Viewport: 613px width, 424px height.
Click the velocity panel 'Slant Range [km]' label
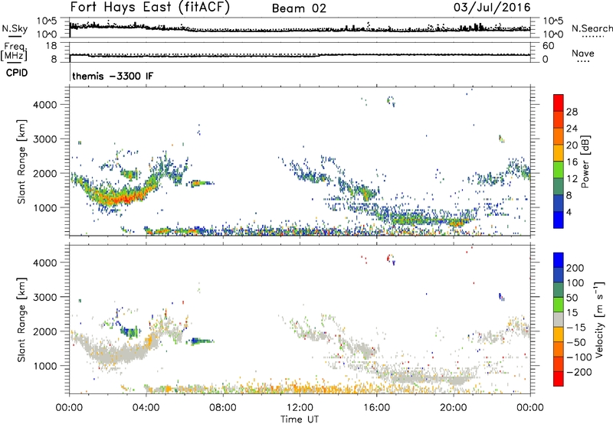(21, 319)
